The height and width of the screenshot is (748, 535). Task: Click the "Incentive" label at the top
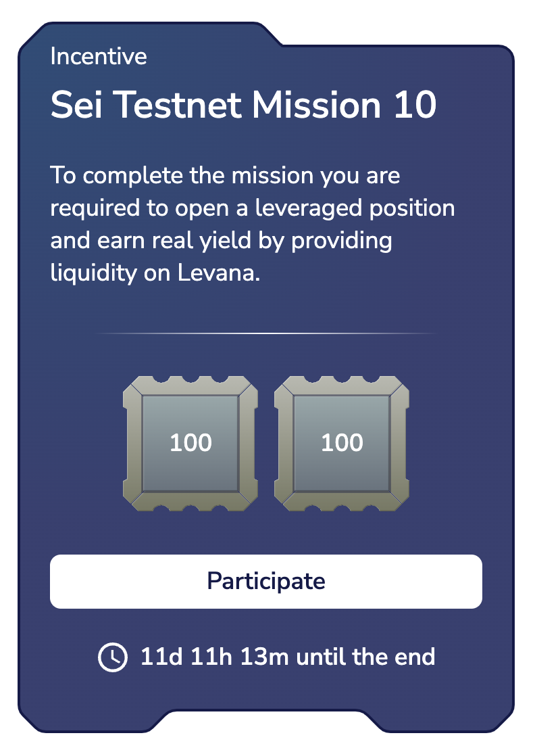[x=99, y=56]
